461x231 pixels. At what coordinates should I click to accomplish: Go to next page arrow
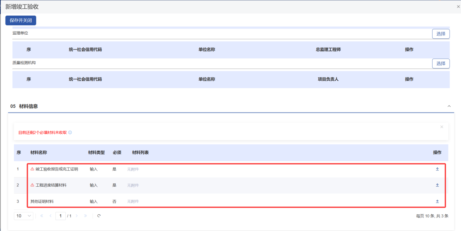[x=77, y=216]
